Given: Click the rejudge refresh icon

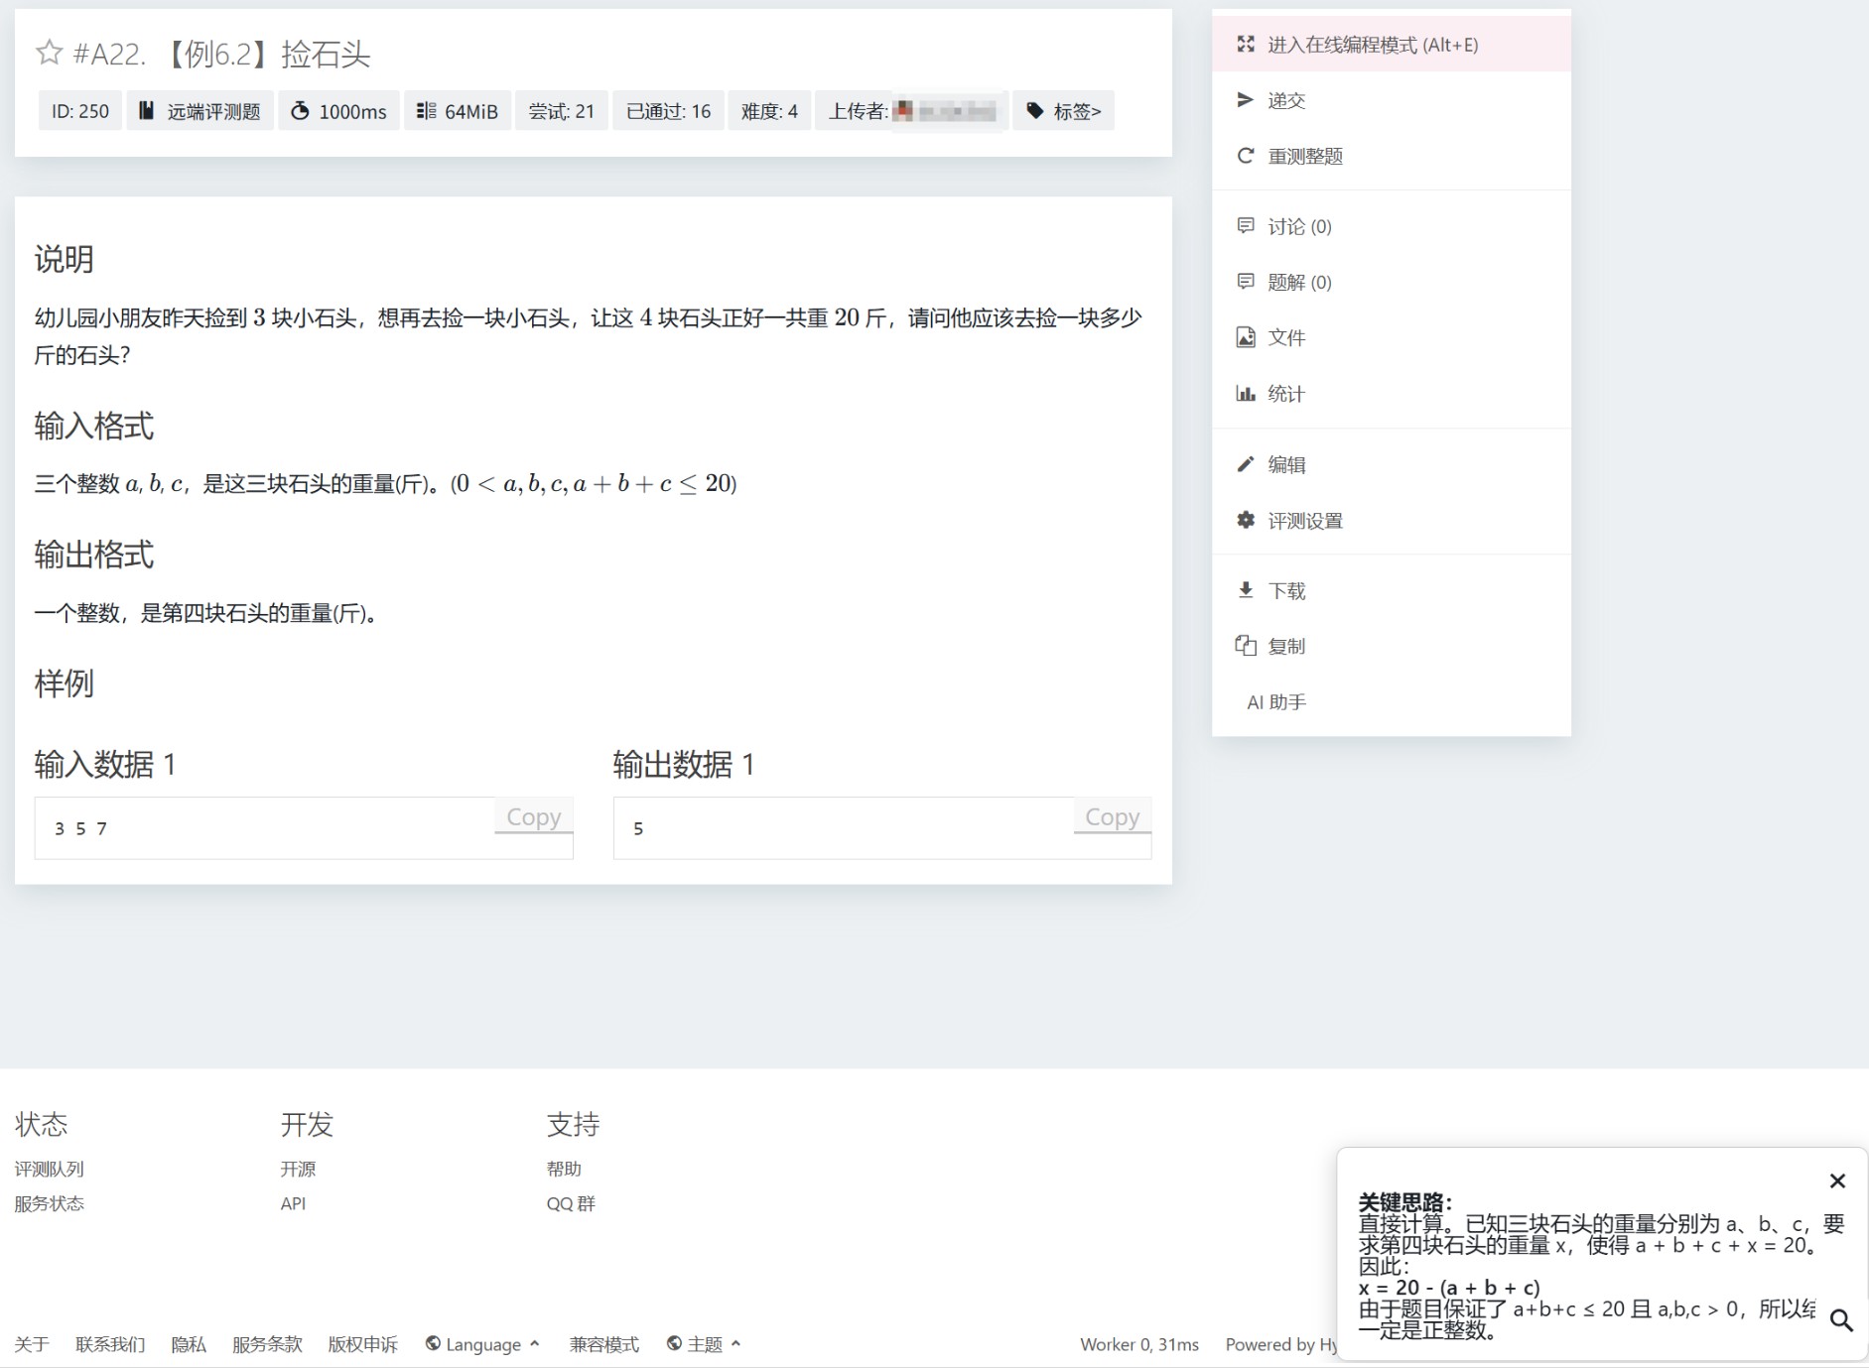Looking at the screenshot, I should click(x=1245, y=156).
